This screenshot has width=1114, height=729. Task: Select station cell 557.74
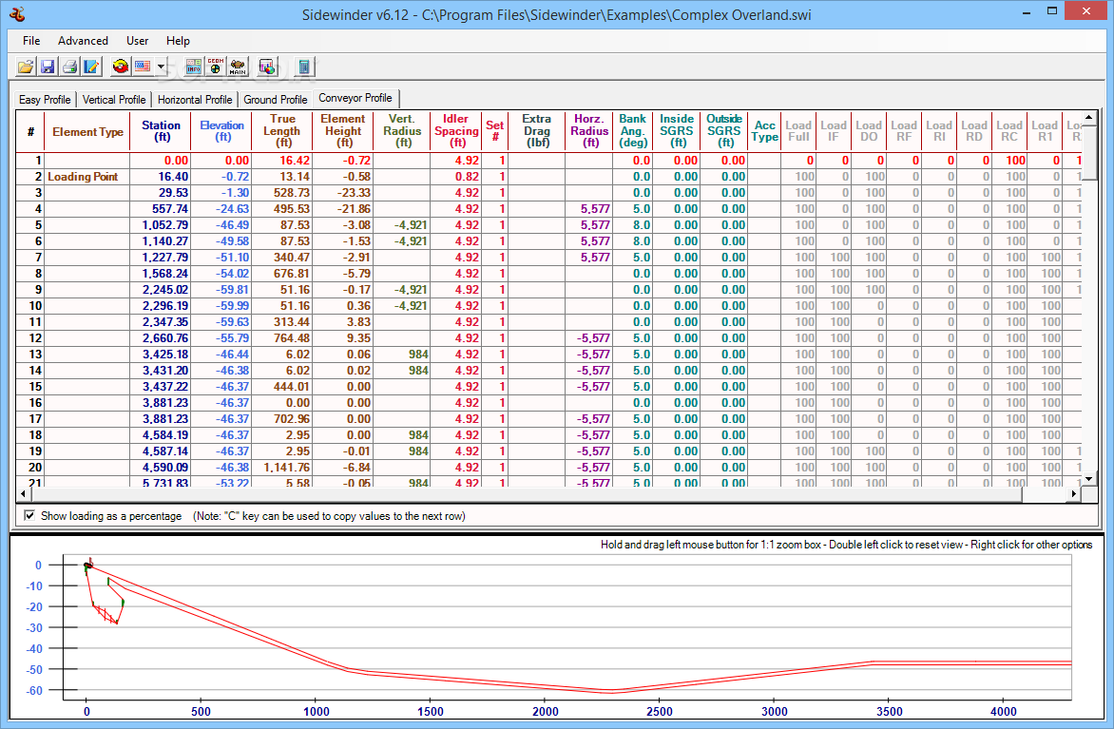coord(162,209)
